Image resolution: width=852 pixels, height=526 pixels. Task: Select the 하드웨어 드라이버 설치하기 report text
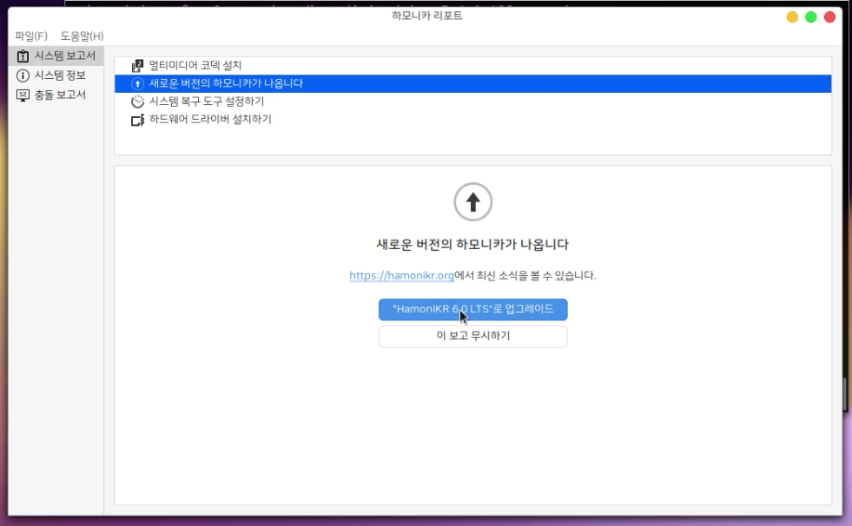210,120
